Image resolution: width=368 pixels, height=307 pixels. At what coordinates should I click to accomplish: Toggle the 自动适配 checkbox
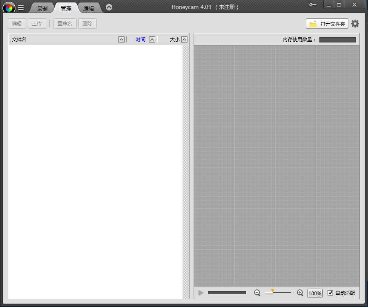coord(330,293)
